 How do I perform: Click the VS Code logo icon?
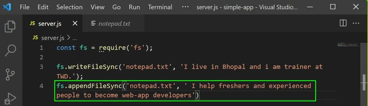(7, 7)
